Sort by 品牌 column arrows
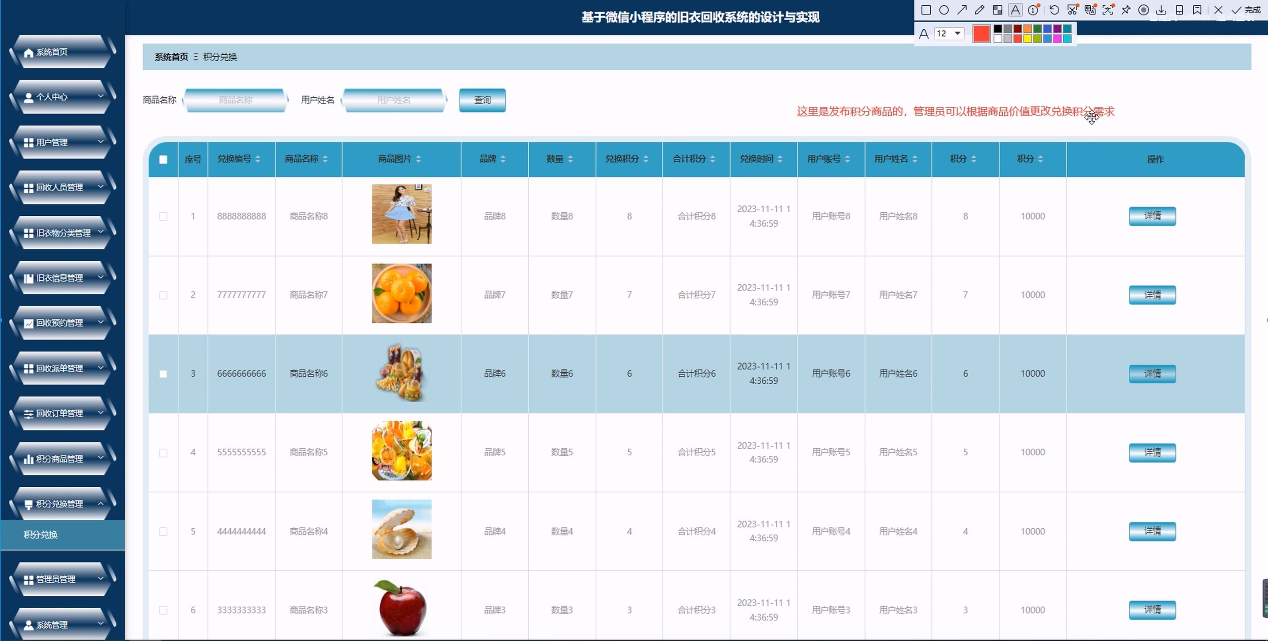 click(503, 159)
